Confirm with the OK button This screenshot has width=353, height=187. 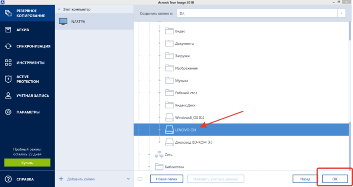pos(335,179)
